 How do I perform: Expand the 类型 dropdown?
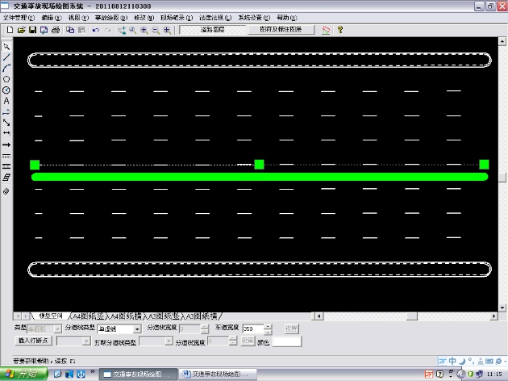(x=57, y=329)
